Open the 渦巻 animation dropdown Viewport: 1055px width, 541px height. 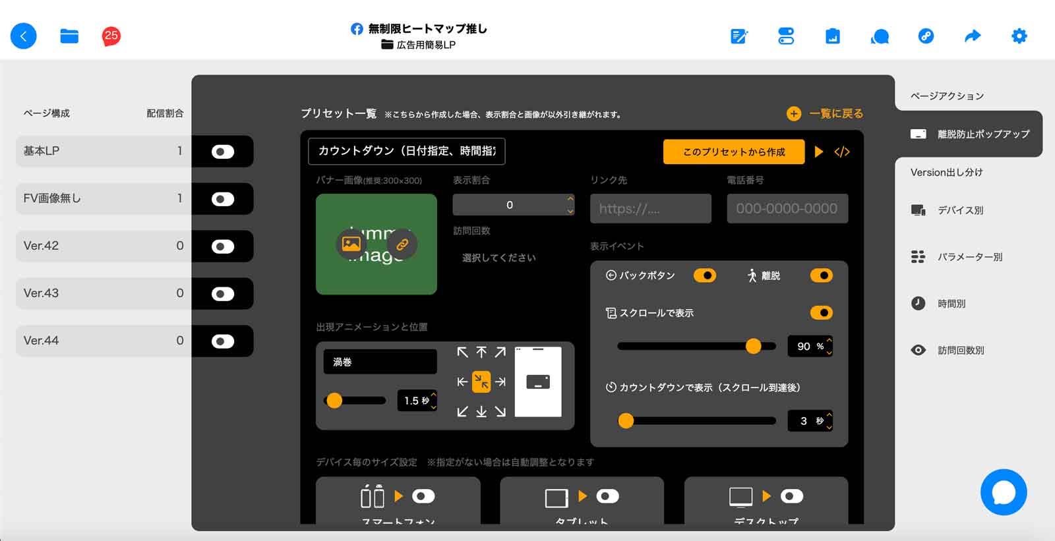coord(380,362)
